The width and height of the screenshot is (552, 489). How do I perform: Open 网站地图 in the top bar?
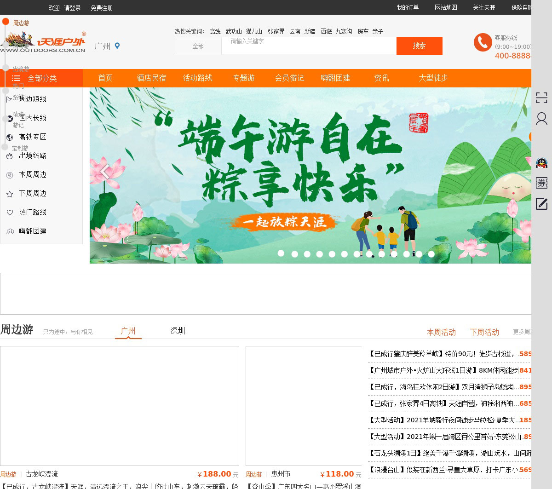[446, 7]
